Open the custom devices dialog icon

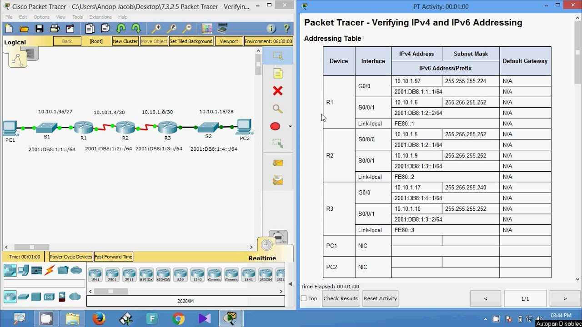(x=222, y=29)
